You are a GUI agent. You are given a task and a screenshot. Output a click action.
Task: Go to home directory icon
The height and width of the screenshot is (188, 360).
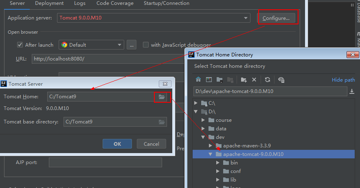(x=198, y=80)
